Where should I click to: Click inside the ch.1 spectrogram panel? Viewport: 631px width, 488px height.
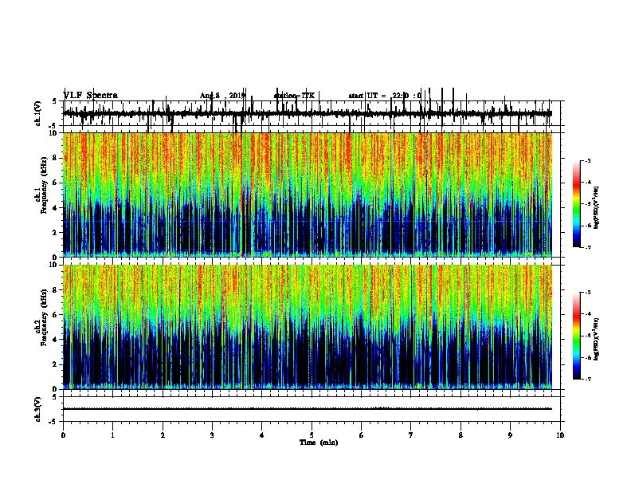click(x=308, y=195)
